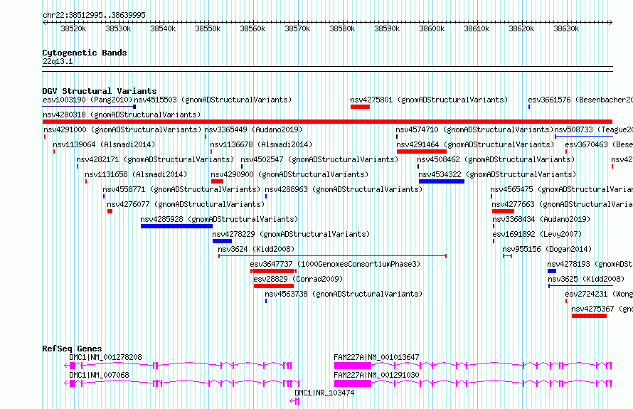Click the chr22:38512995..38639995 coordinates
Viewport: 633px width, 409px height.
(94, 15)
